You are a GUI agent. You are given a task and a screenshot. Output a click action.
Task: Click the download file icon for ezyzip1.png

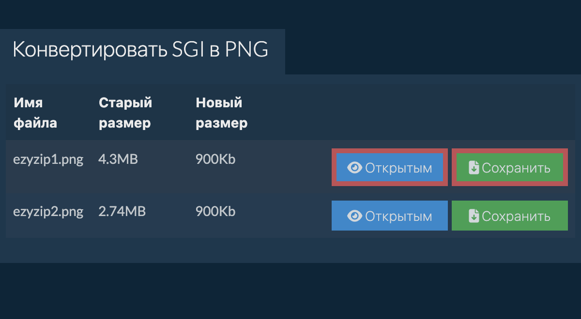[x=474, y=168]
